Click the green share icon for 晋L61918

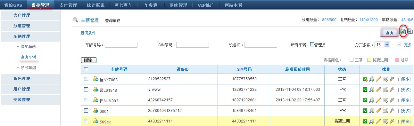coord(365,90)
